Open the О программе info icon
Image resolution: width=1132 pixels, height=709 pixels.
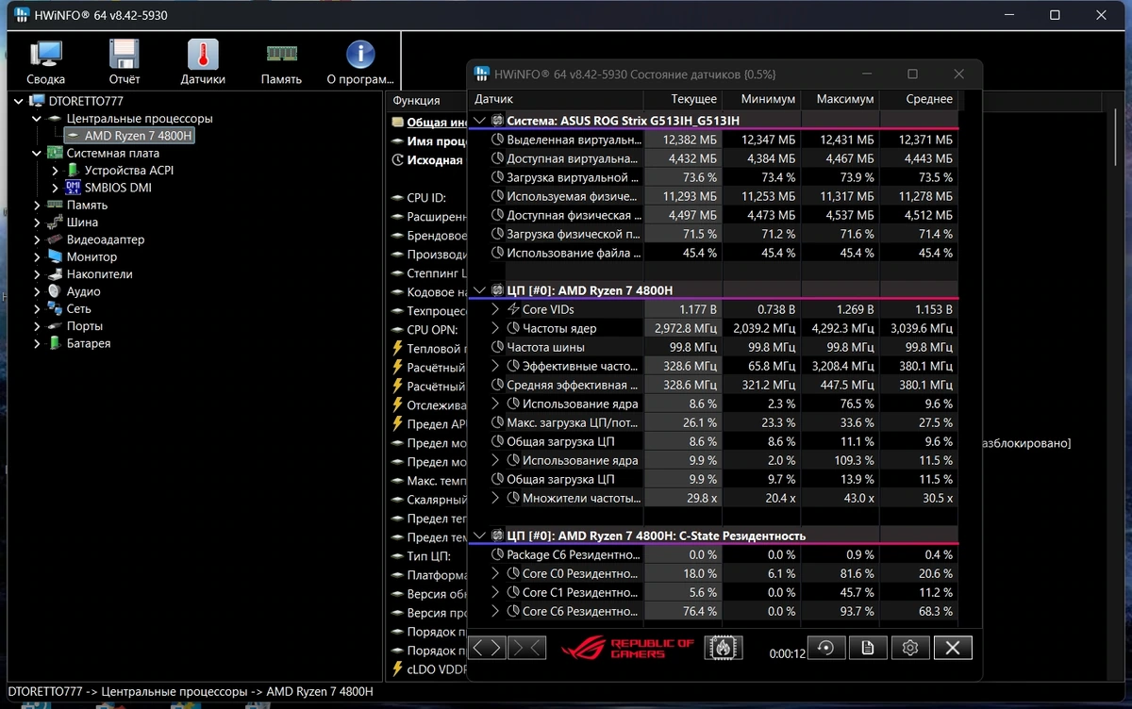[359, 62]
